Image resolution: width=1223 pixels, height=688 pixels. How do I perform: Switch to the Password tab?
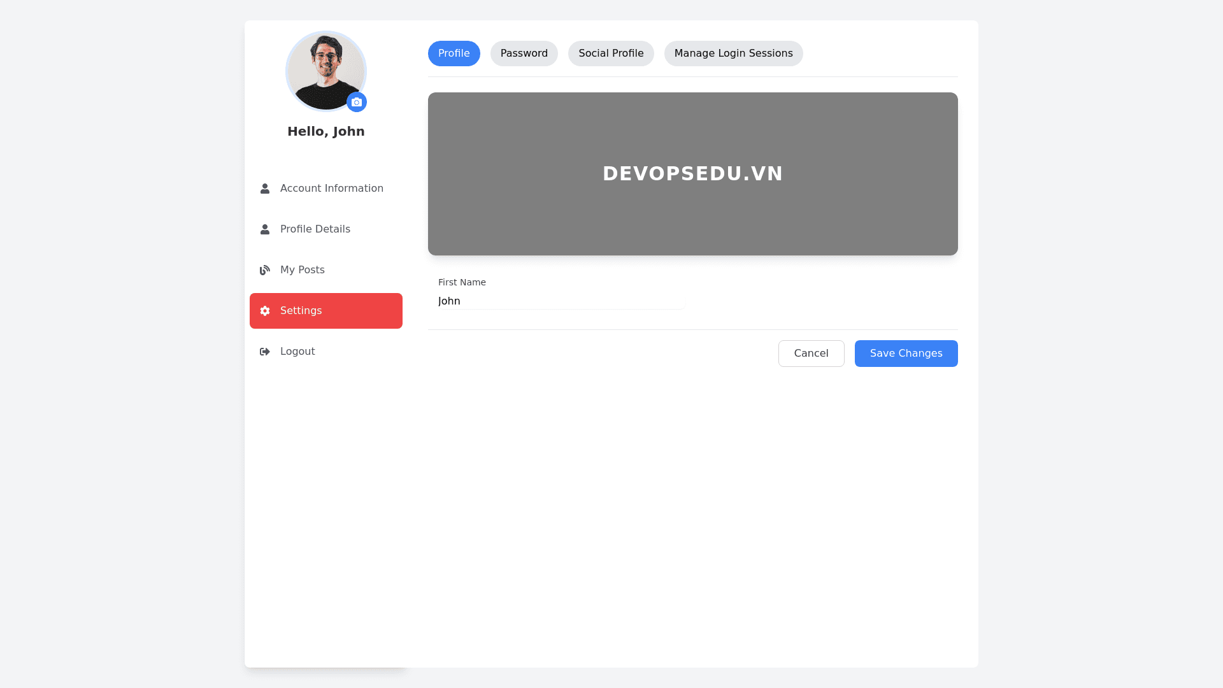(524, 54)
